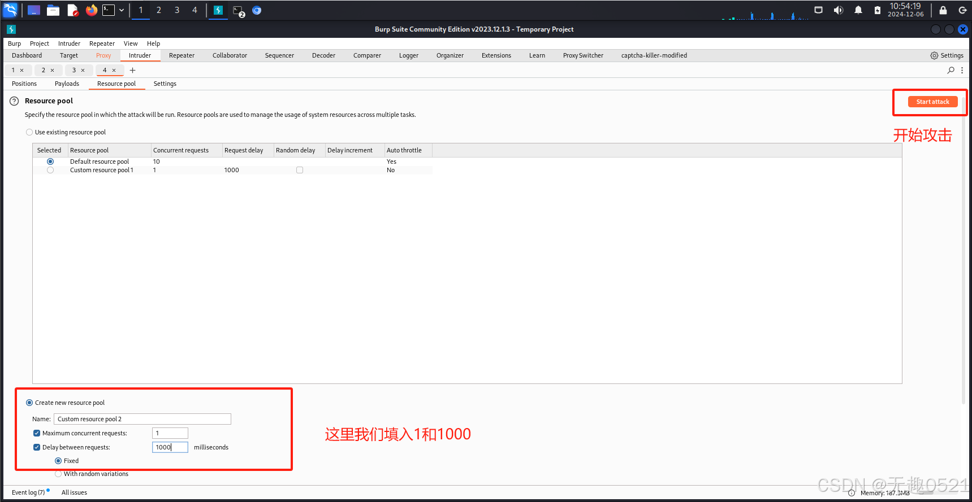
Task: Click the Resource pool help icon
Action: point(14,101)
